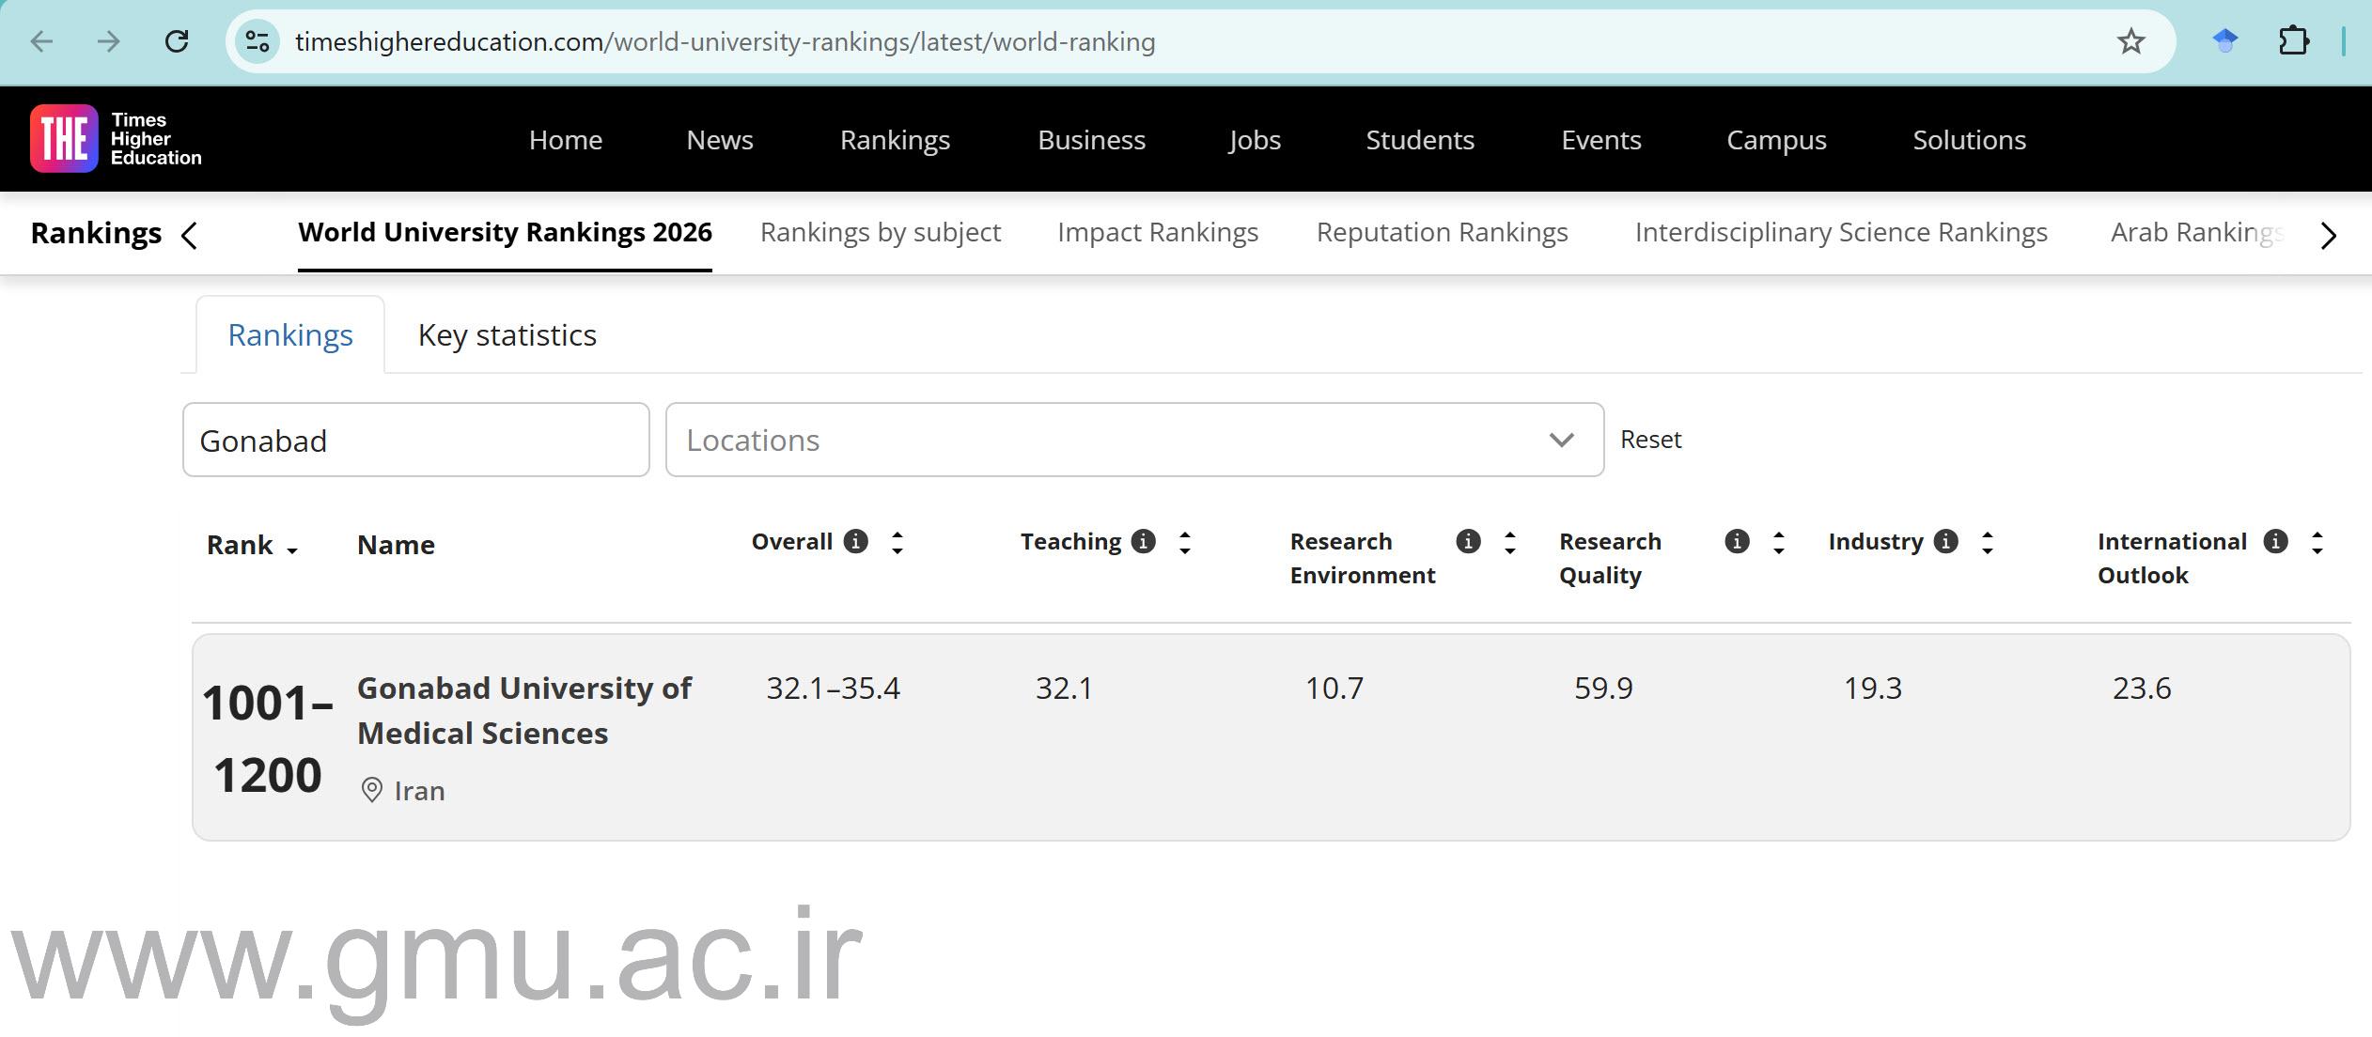Sort by Research Environment arrows
The width and height of the screenshot is (2372, 1037).
click(x=1509, y=542)
